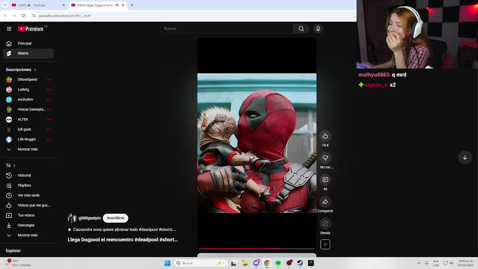The height and width of the screenshot is (269, 478).
Task: Open ALTER subscription
Action: pyautogui.click(x=28, y=120)
